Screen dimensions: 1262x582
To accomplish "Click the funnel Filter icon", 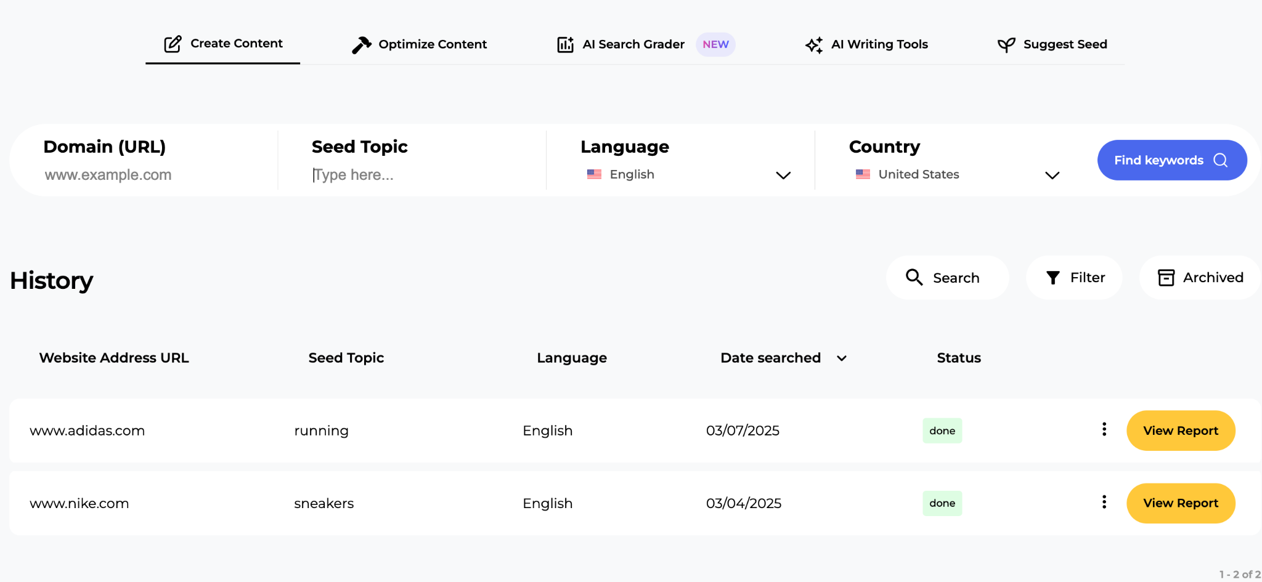I will pos(1053,278).
